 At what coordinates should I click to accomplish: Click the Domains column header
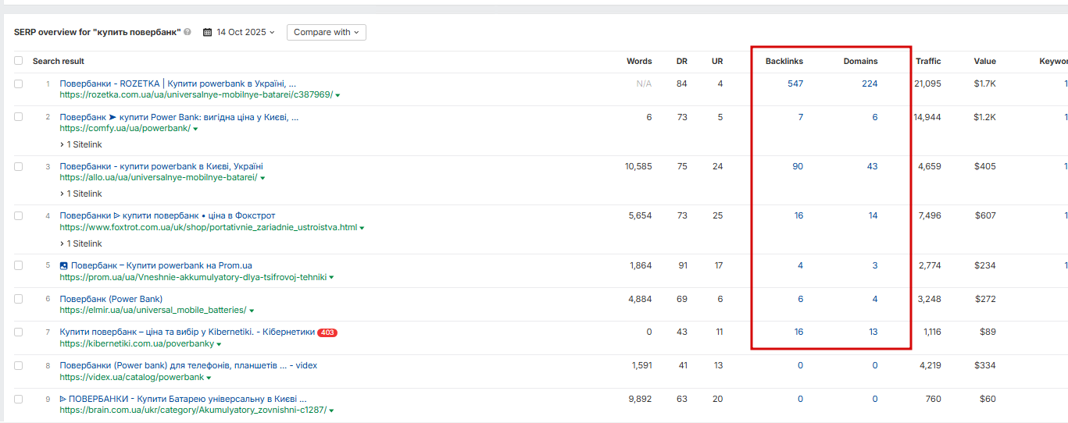[860, 61]
